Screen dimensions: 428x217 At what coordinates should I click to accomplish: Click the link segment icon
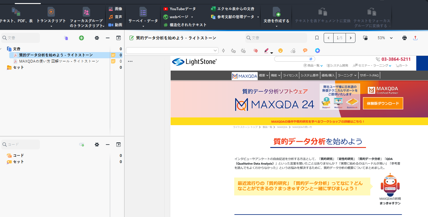pos(293,51)
